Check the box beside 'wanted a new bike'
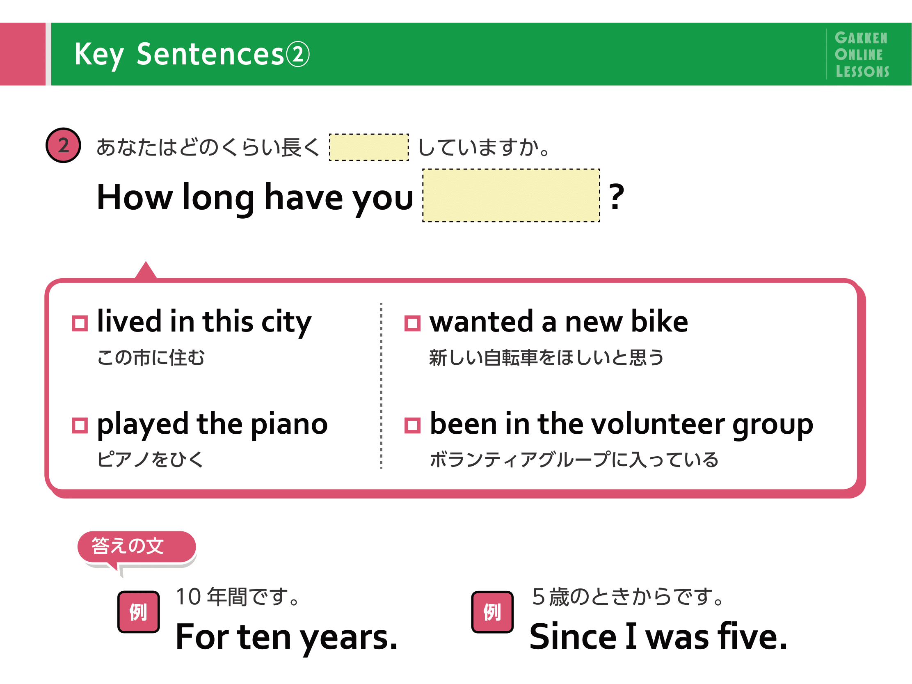 pos(412,323)
